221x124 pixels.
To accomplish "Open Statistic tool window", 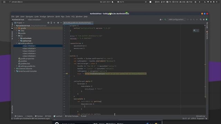I will click(29, 116).
